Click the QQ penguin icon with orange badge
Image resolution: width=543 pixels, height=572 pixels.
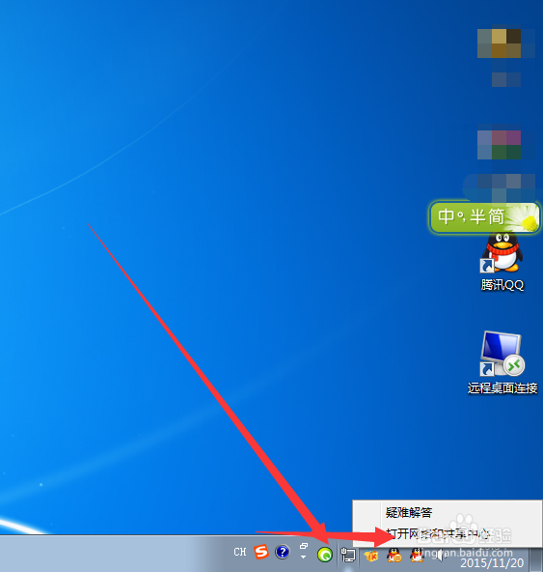pos(394,555)
